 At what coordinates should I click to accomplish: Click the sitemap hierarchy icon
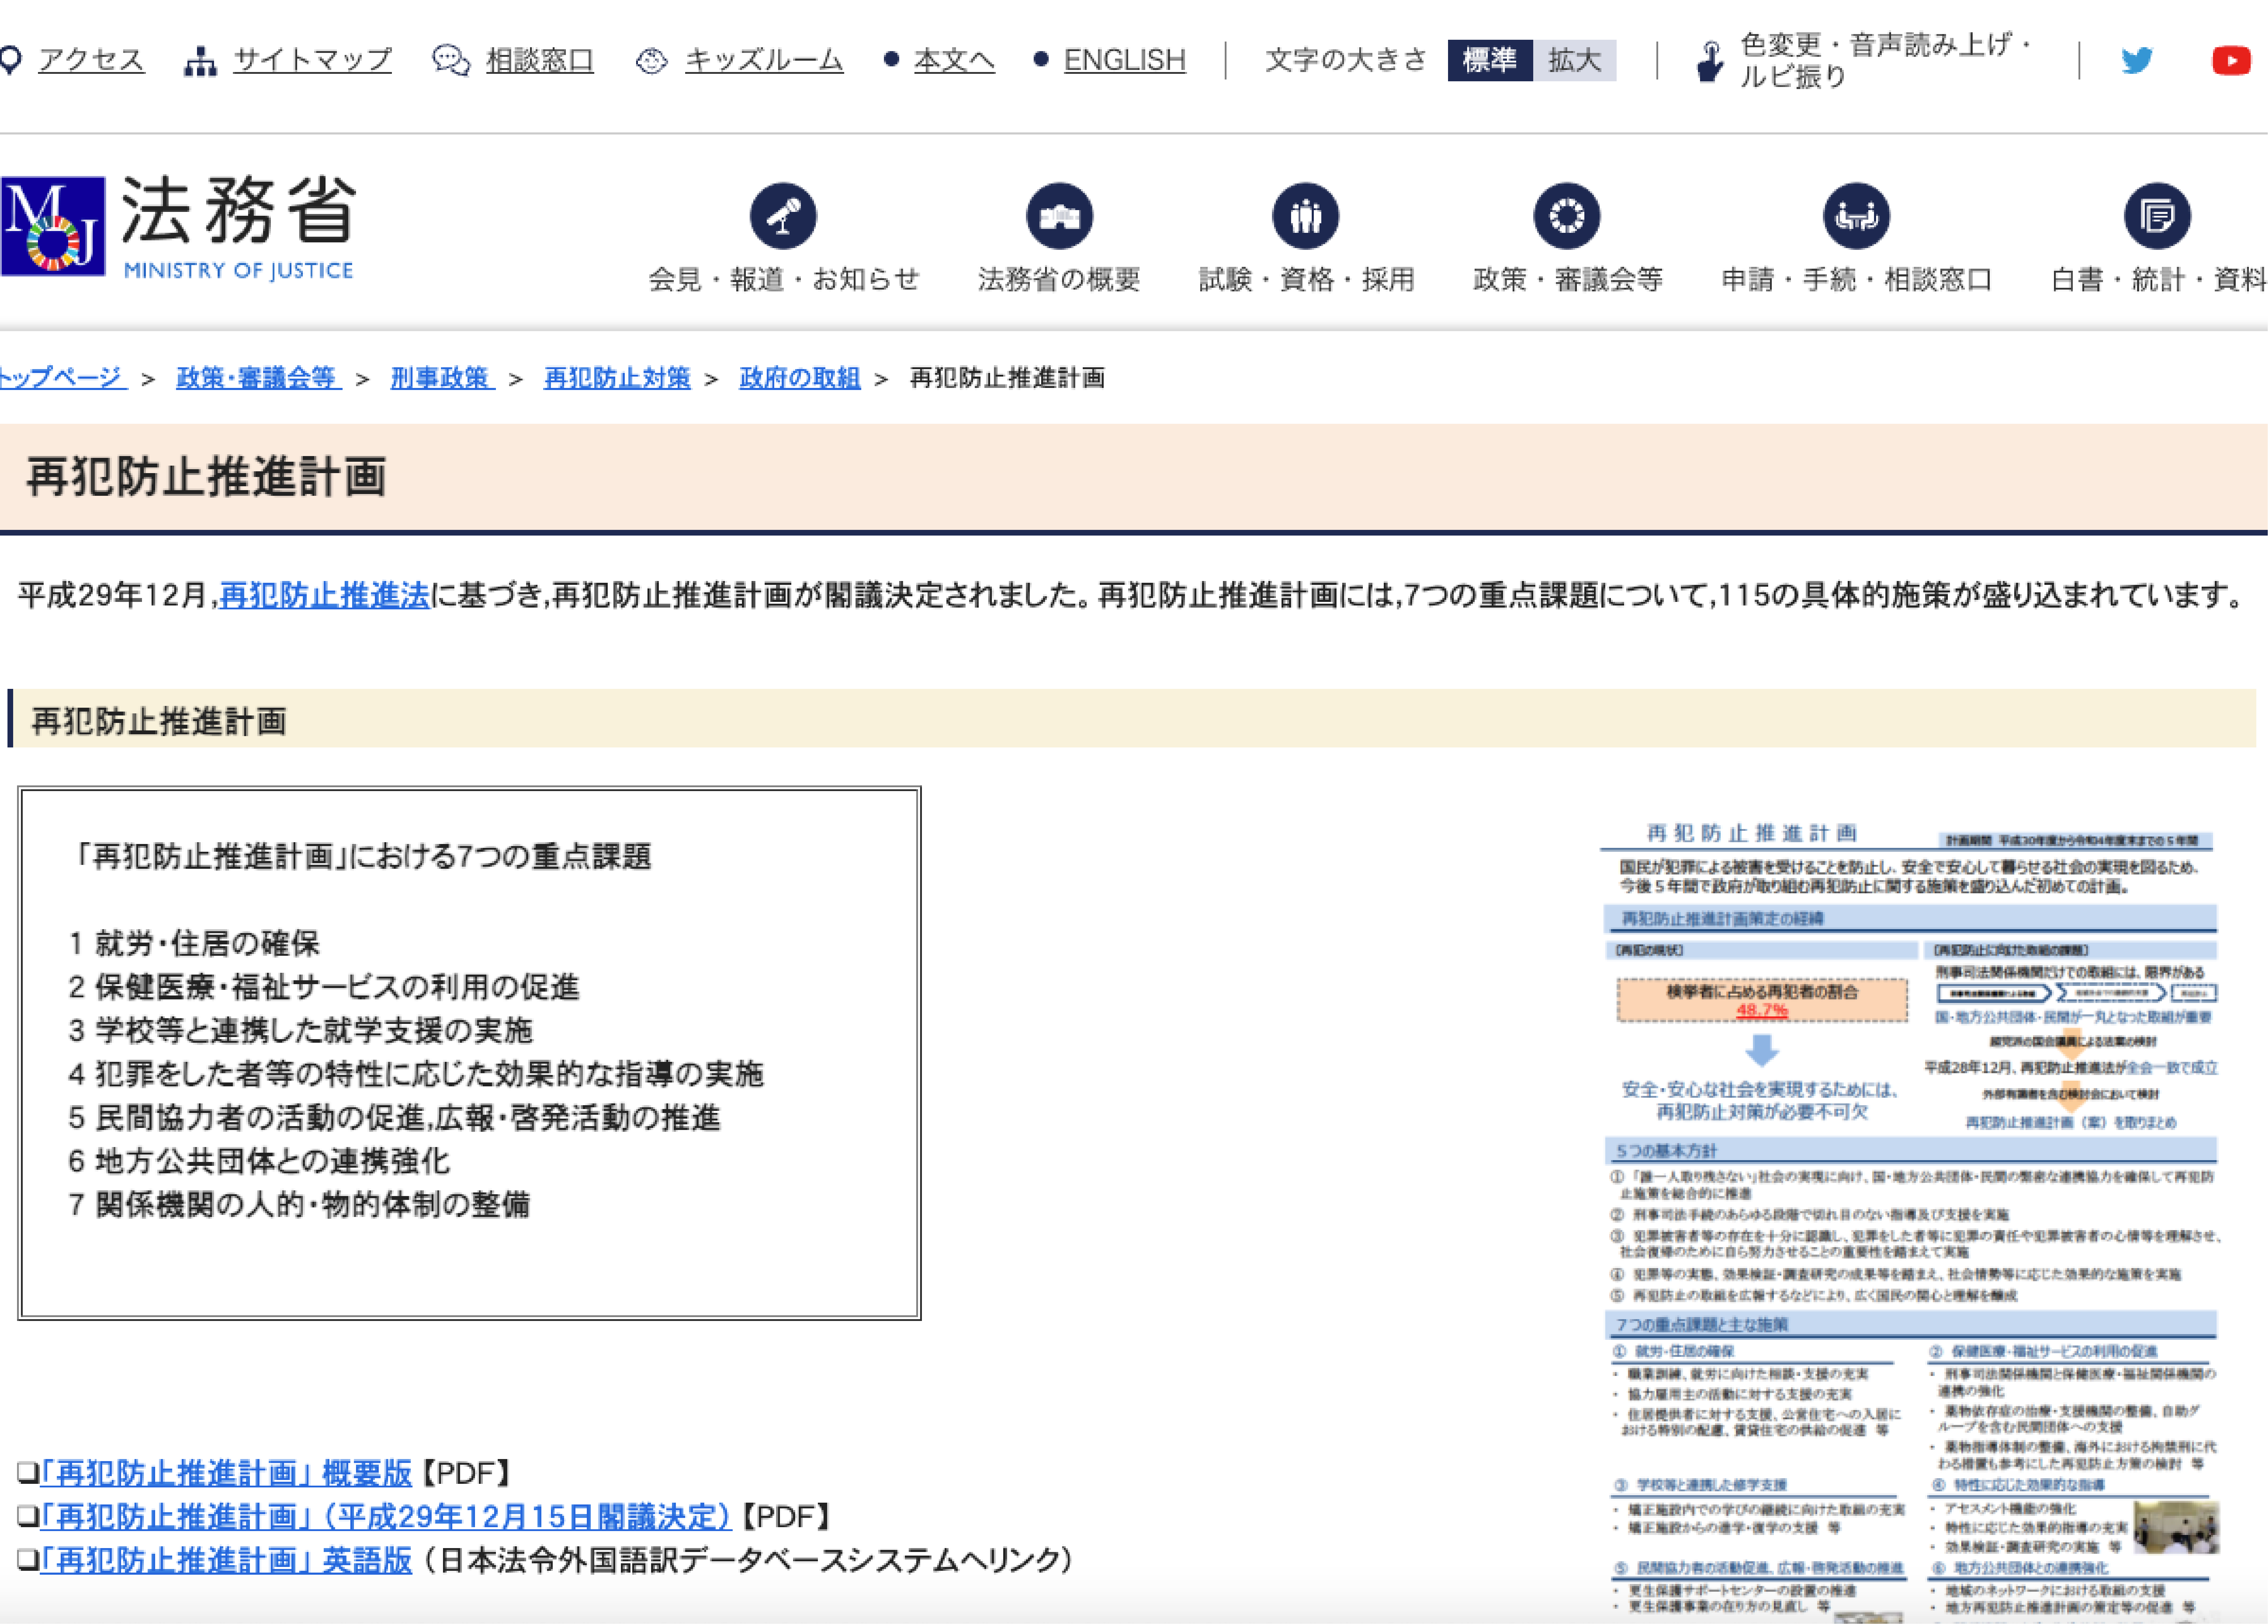pyautogui.click(x=200, y=61)
